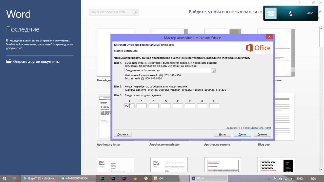Viewport: 324px width, 182px height.
Task: Click the muted microphone icon in Skype call overlay
Action: click(x=291, y=13)
